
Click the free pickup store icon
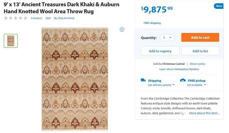coord(183,80)
